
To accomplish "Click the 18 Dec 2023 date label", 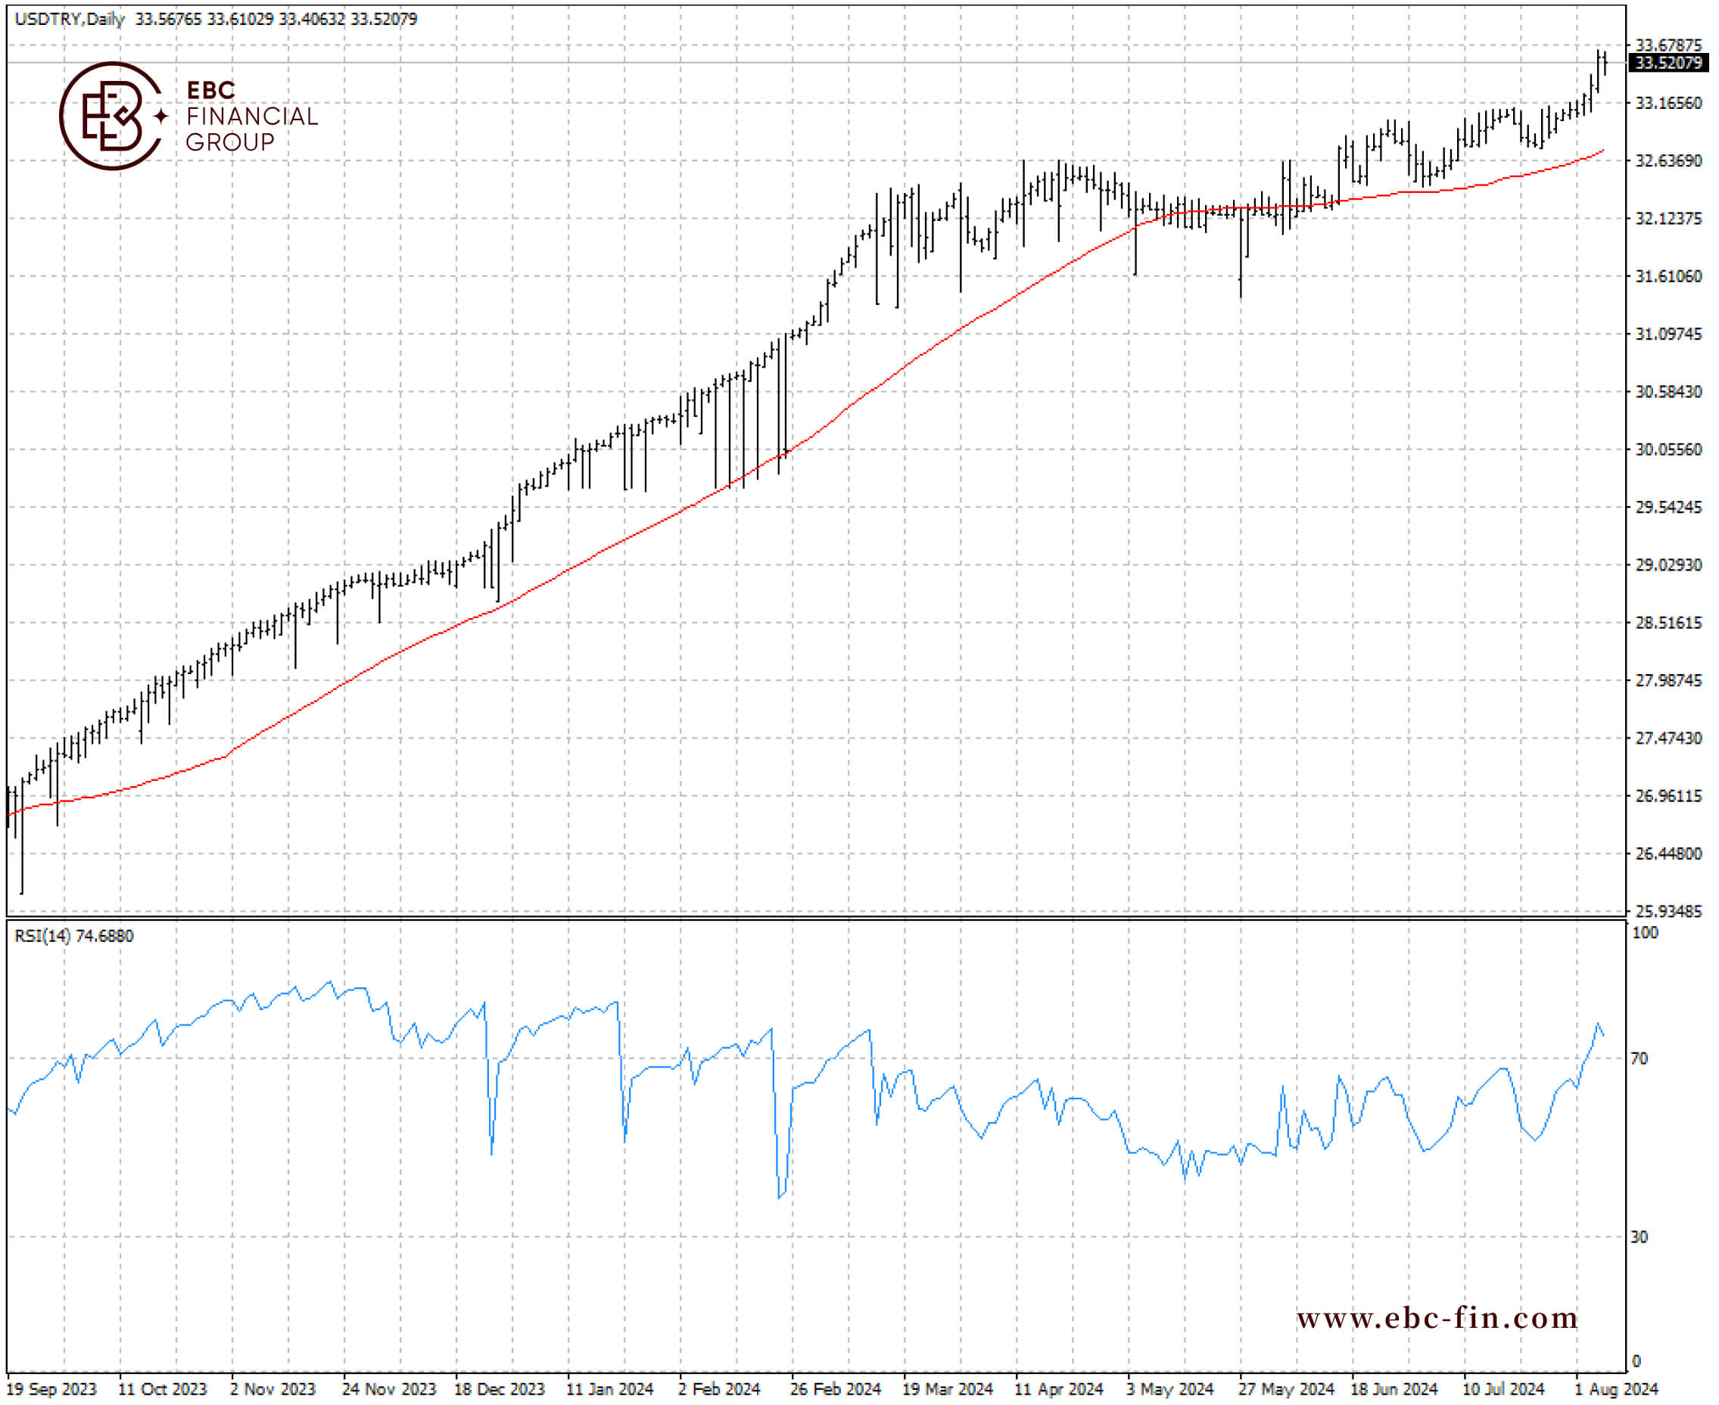I will point(500,1389).
